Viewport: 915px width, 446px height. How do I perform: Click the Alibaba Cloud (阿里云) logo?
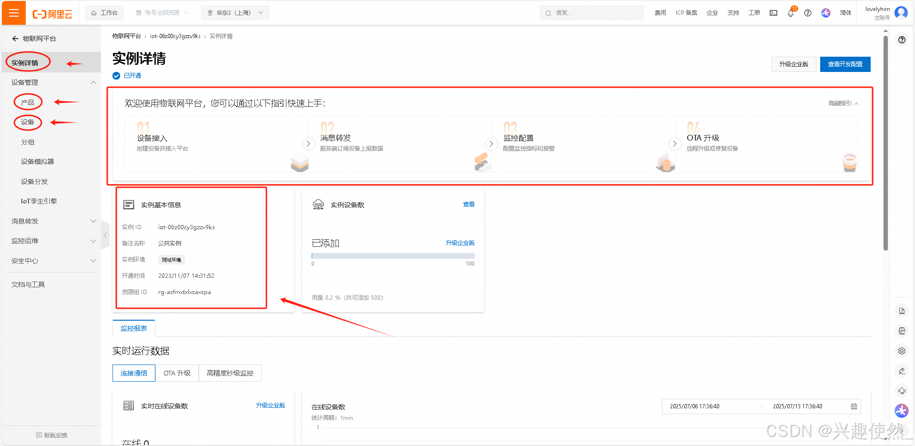click(x=52, y=14)
